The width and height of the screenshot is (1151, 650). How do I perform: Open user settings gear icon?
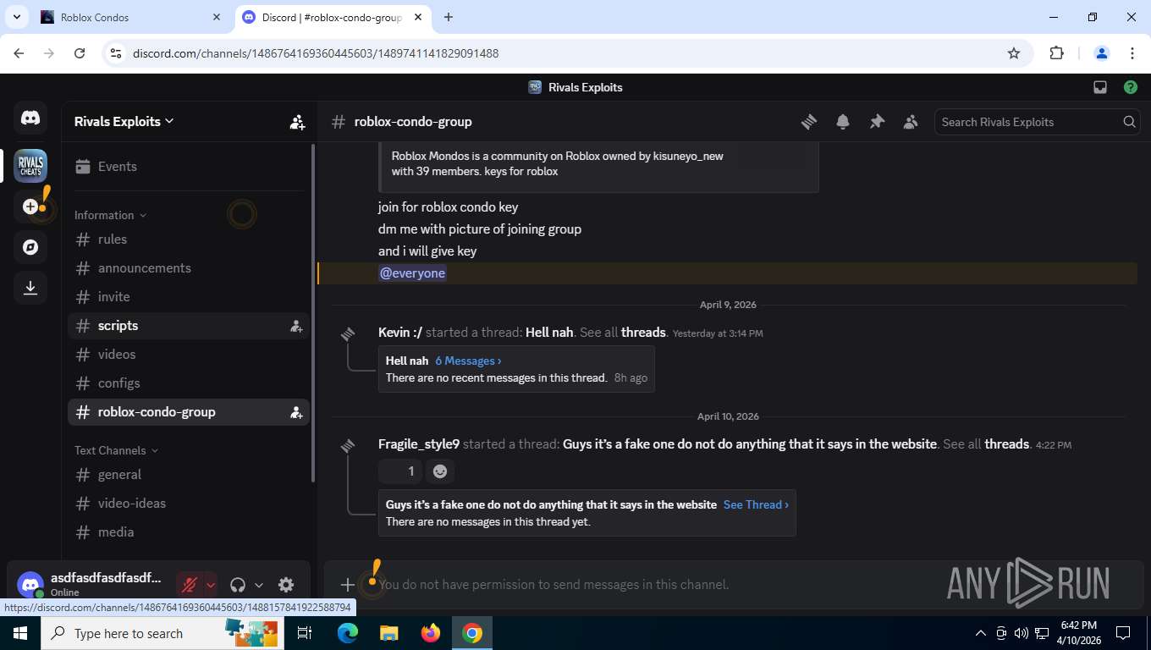(x=286, y=585)
